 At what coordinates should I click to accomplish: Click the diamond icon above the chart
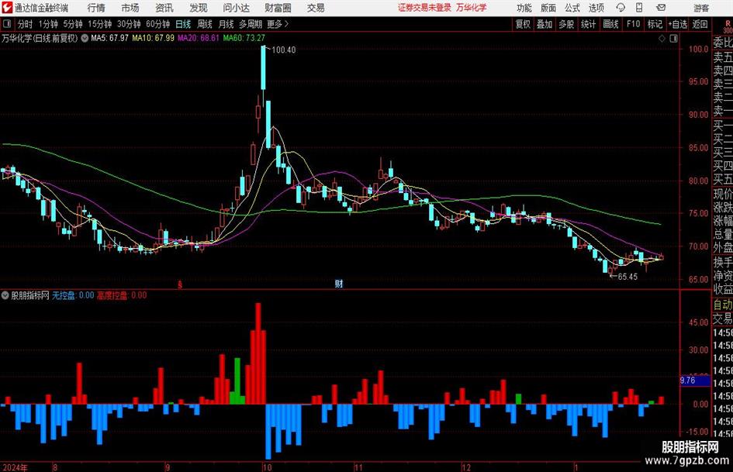662,39
